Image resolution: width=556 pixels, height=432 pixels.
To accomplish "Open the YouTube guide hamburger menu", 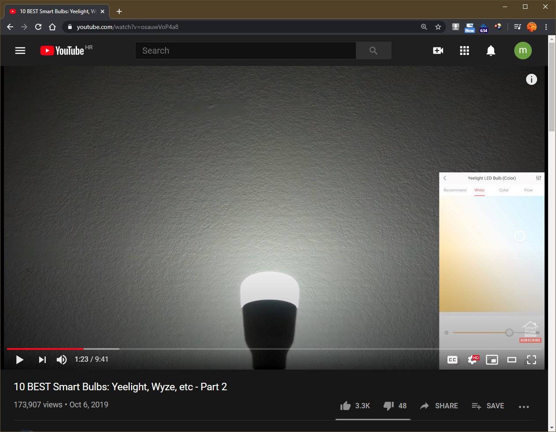I will coord(20,51).
